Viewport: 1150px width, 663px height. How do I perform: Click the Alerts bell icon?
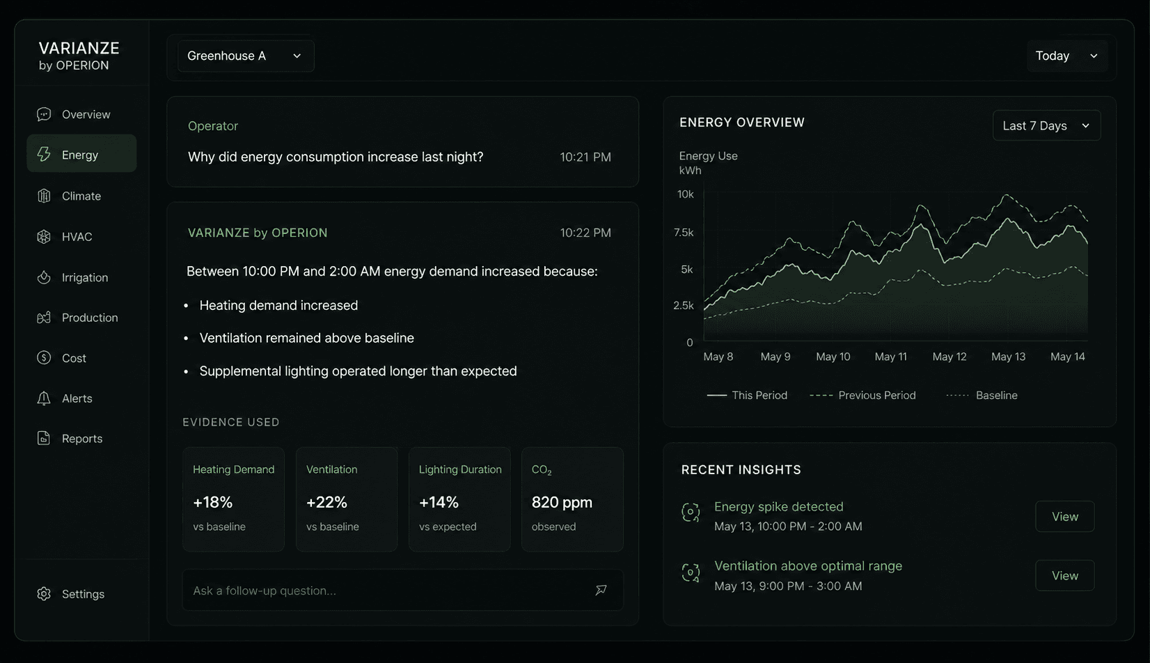(44, 398)
